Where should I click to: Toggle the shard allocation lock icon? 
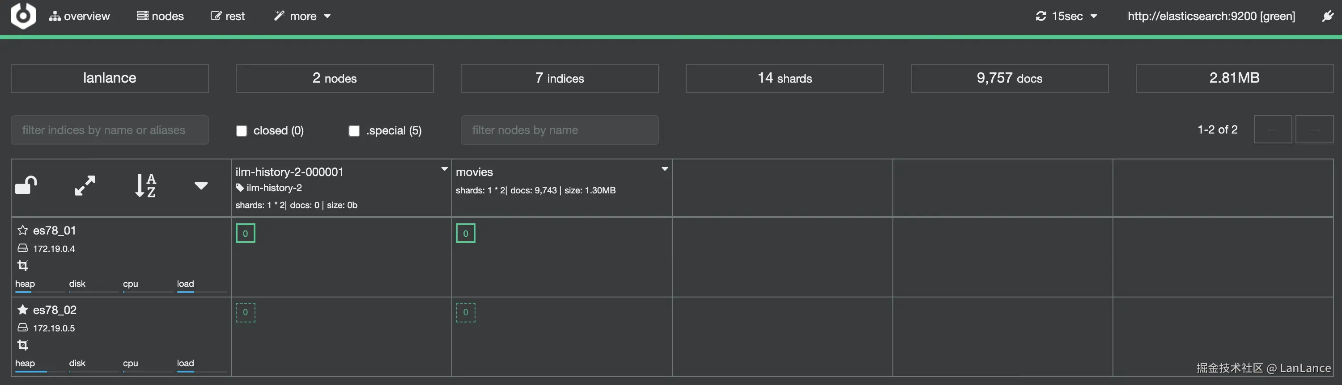point(26,185)
